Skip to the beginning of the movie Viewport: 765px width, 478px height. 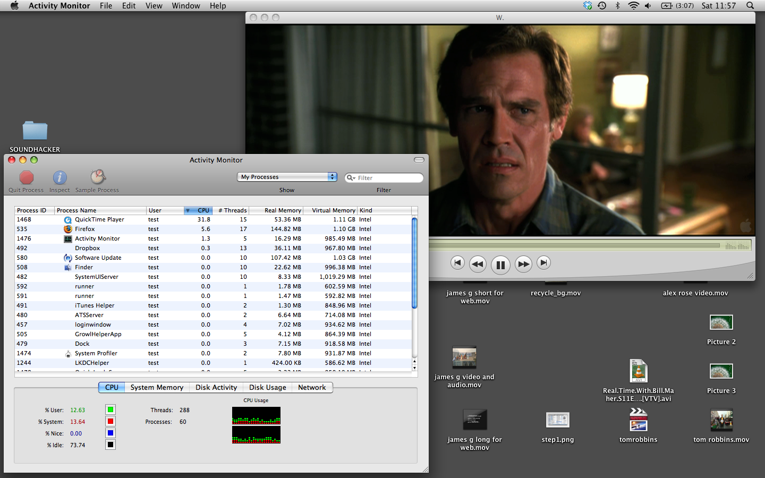point(457,262)
